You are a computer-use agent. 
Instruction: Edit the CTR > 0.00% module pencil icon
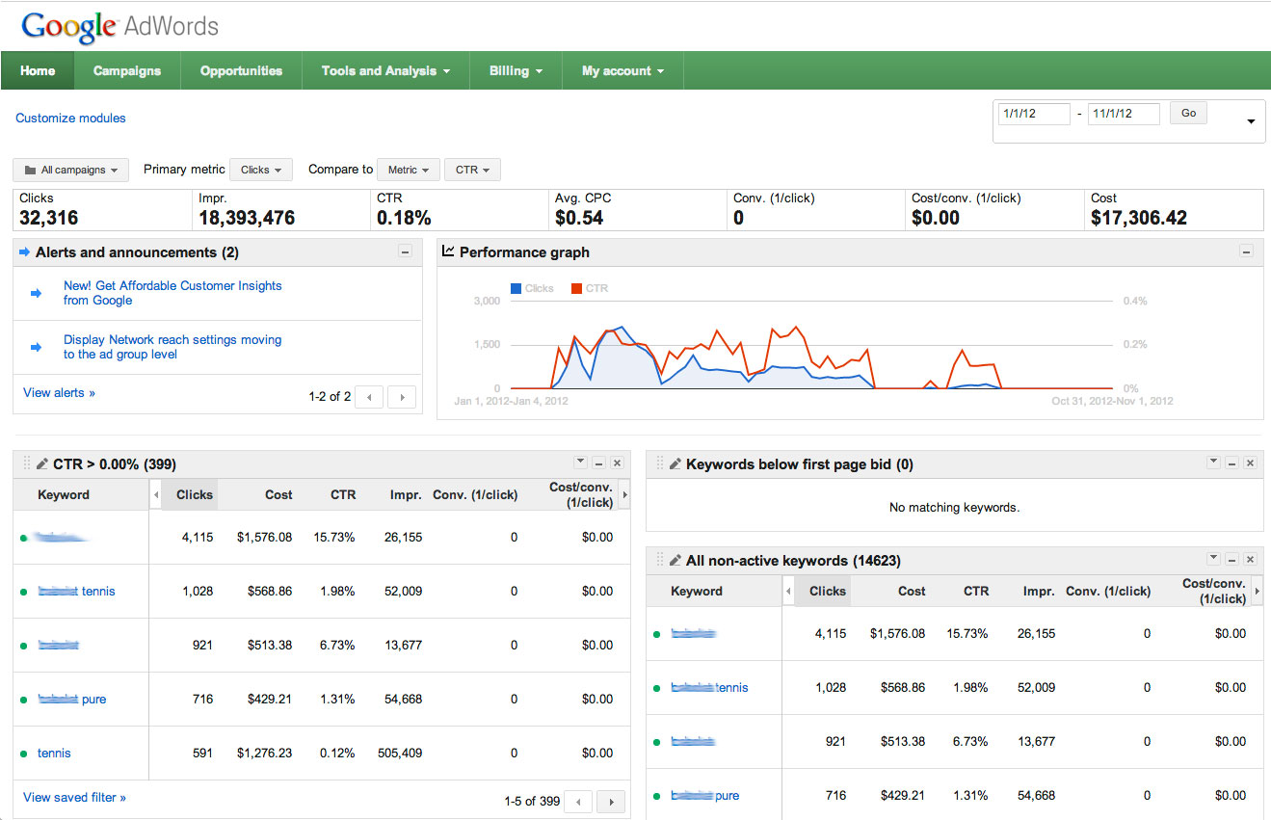[42, 464]
